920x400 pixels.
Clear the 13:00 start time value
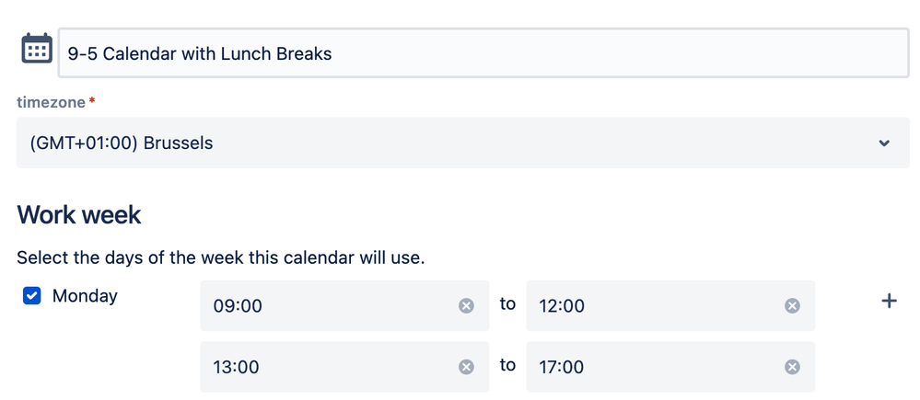[x=466, y=367]
